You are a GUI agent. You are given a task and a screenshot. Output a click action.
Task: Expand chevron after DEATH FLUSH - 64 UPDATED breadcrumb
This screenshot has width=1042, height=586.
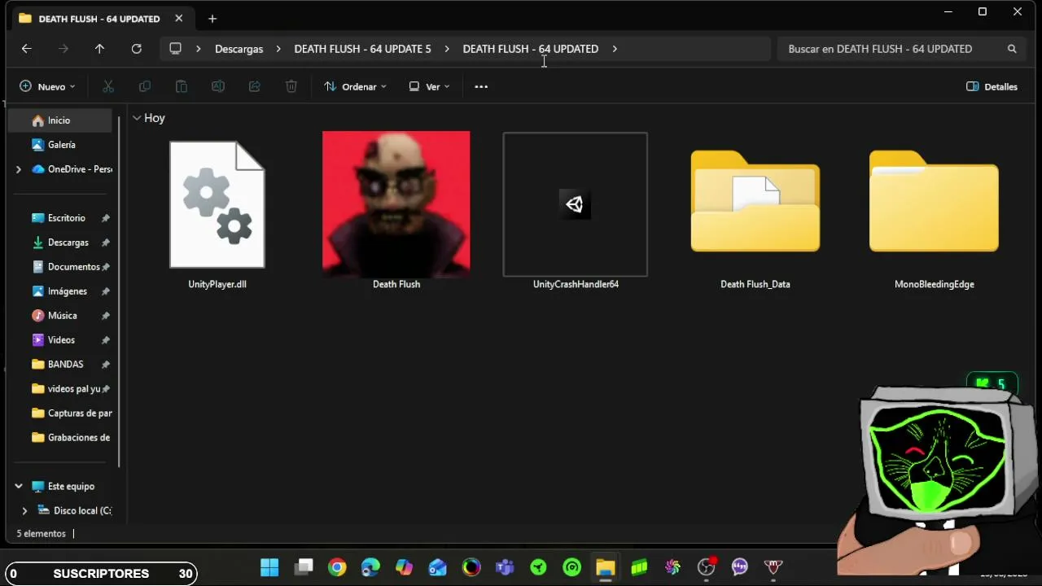coord(615,49)
